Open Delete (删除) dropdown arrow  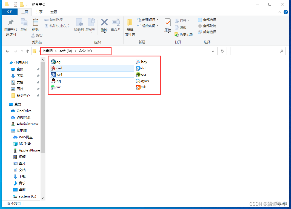[x=105, y=33]
